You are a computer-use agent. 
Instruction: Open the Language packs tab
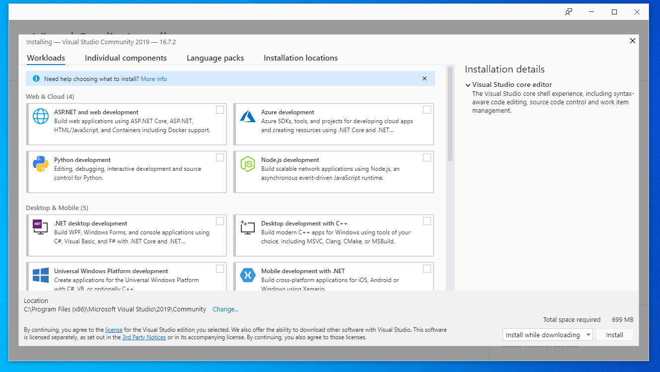[x=215, y=58]
